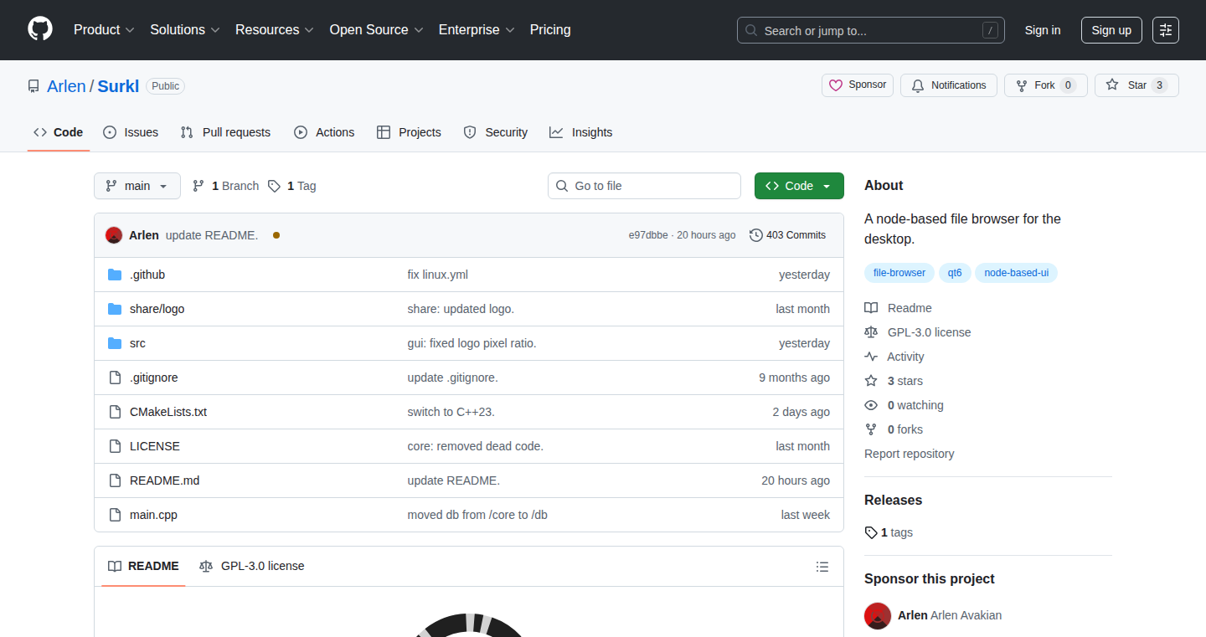
Task: Open commit message 'moved db from /core to /db'
Action: 477,515
